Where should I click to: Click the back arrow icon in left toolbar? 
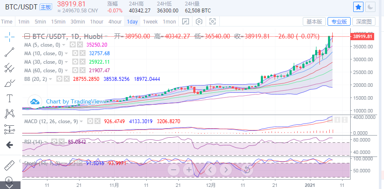pos(9,145)
